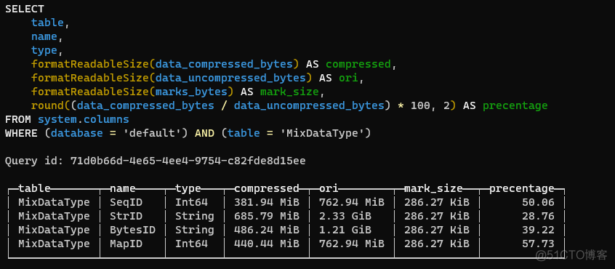Click the String type in the StrID row
The image size is (615, 269).
coord(195,216)
